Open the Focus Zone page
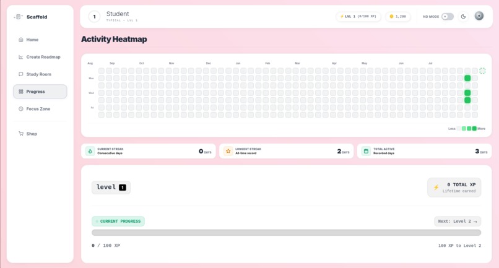The image size is (499, 268). (x=40, y=109)
